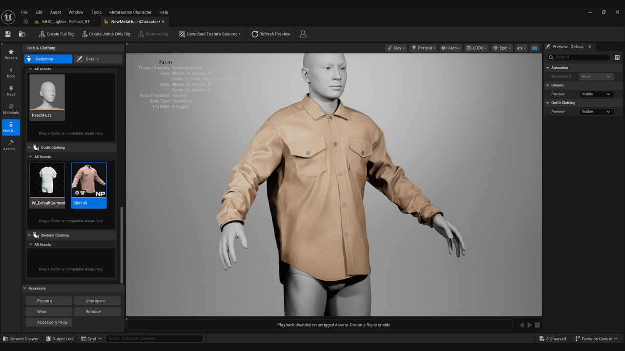Open Accessory Properties button
This screenshot has height=351, width=625.
[49, 322]
